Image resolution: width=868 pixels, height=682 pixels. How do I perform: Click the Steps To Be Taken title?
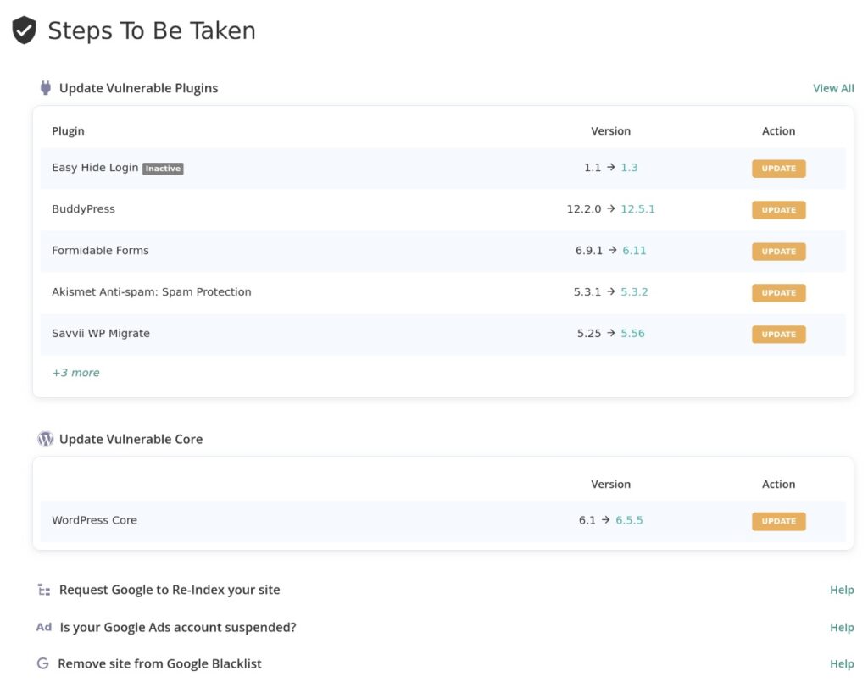152,31
